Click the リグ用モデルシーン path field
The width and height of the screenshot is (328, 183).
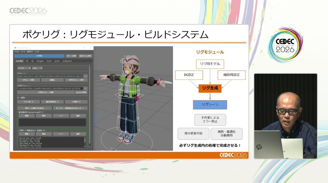coord(50,89)
